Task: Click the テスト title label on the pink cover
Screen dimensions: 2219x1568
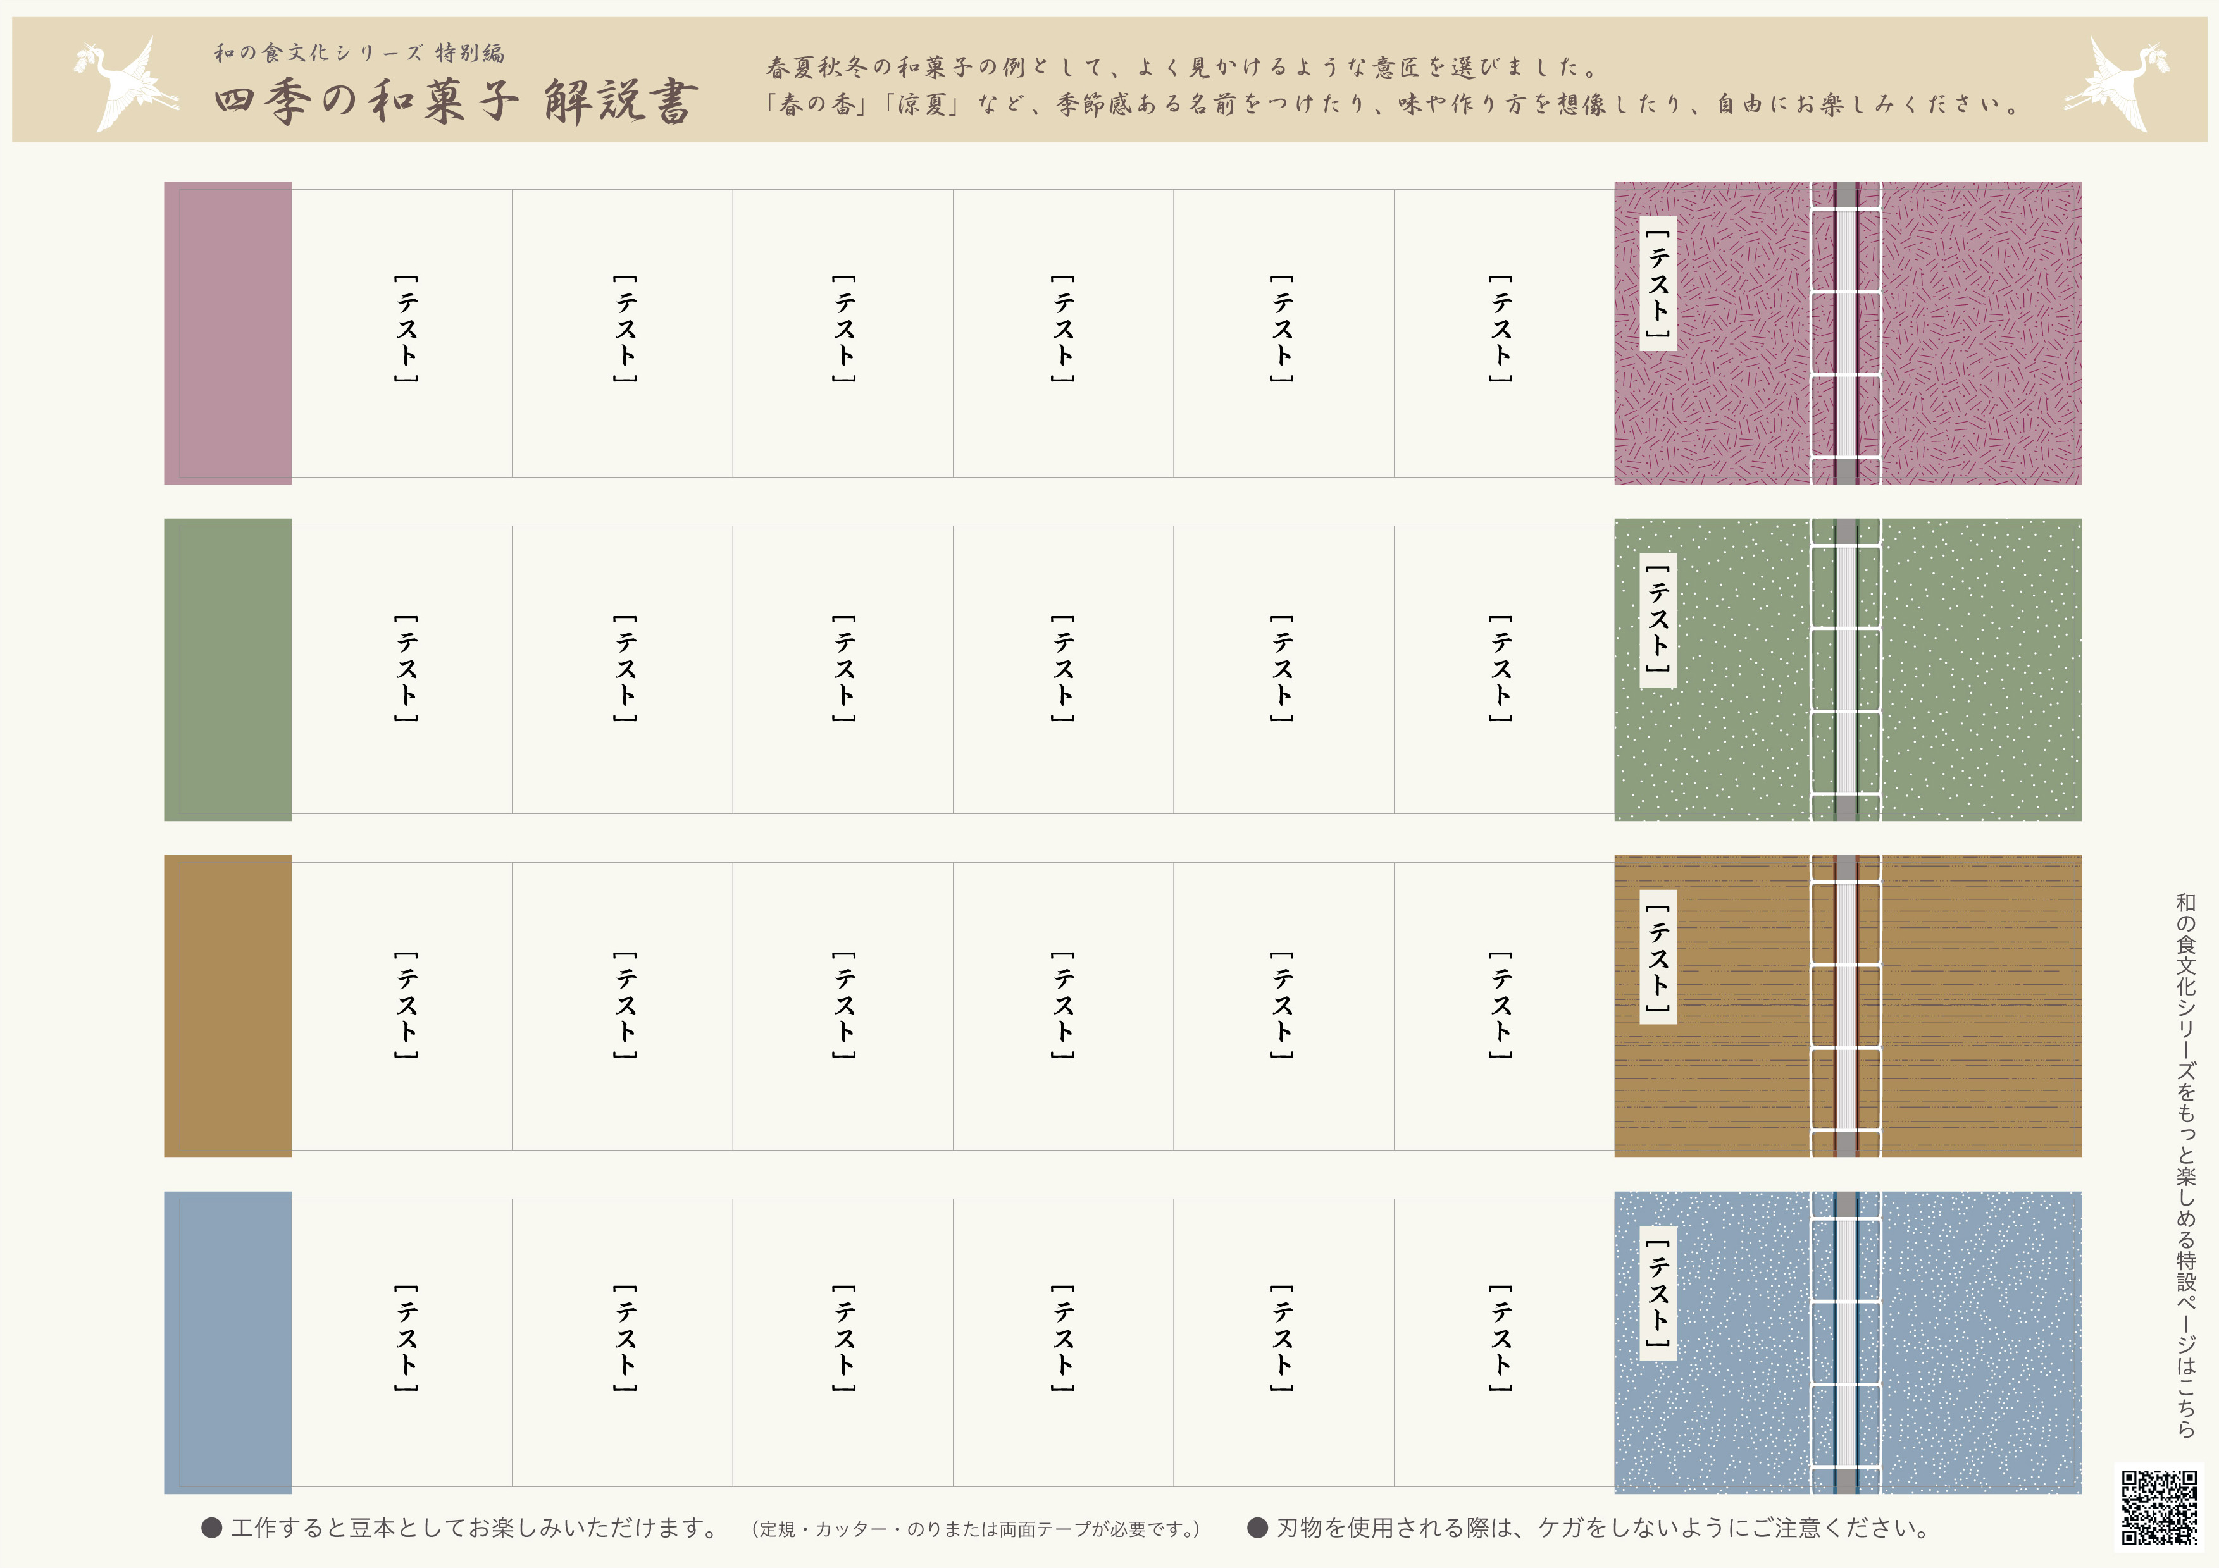Action: pyautogui.click(x=1658, y=283)
